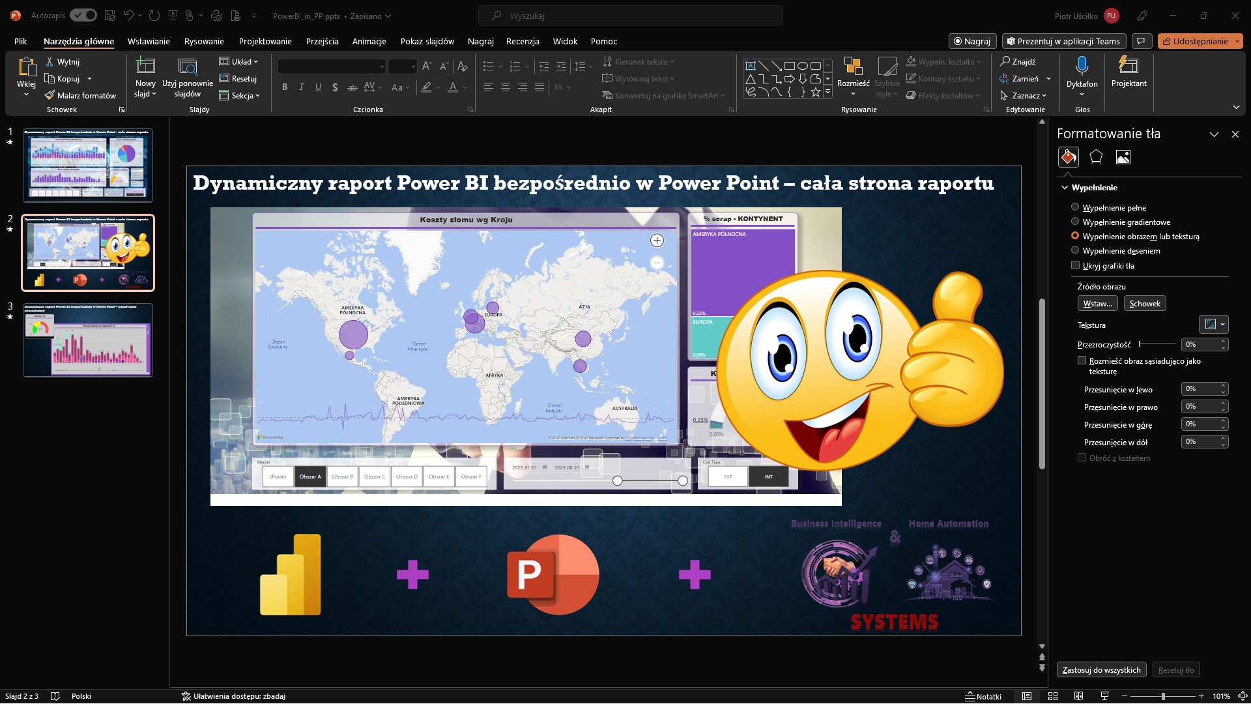The image size is (1251, 704).
Task: Open the Projektant designer tool
Action: point(1129,72)
